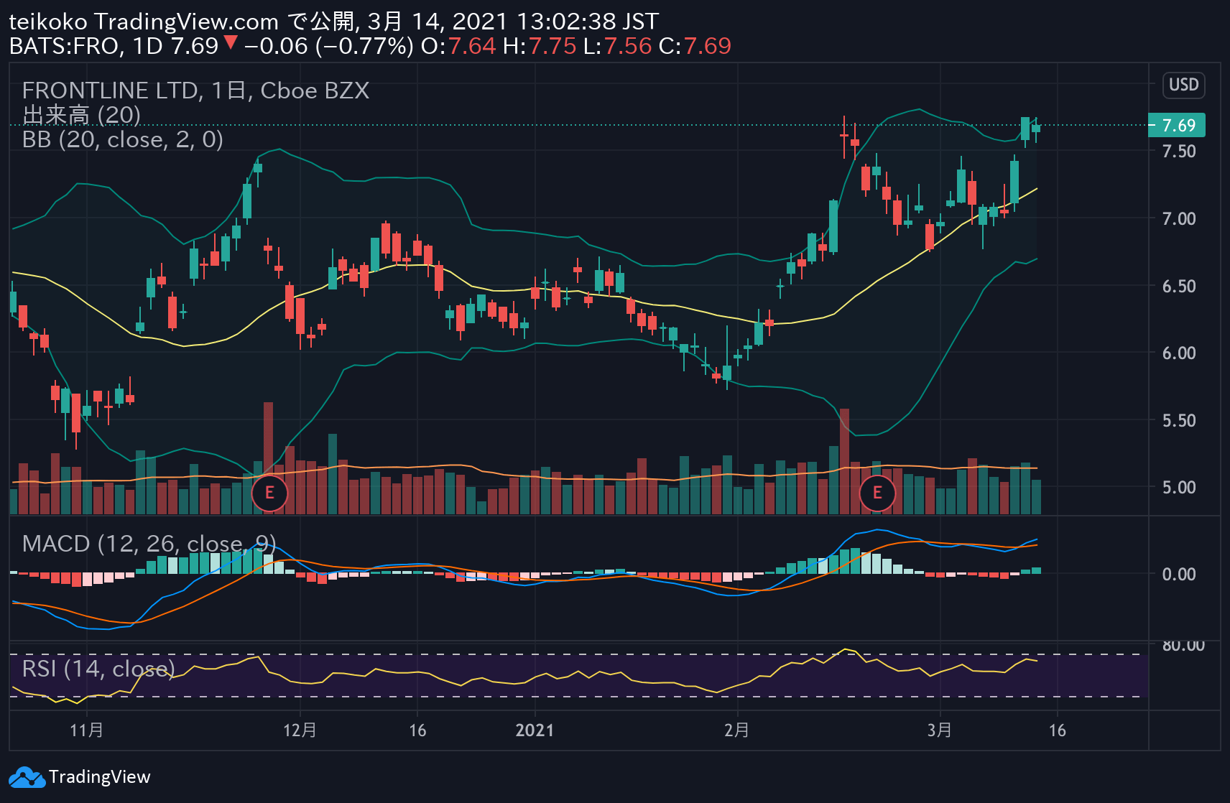Click the 0.00 MACD axis label

pos(1179,575)
